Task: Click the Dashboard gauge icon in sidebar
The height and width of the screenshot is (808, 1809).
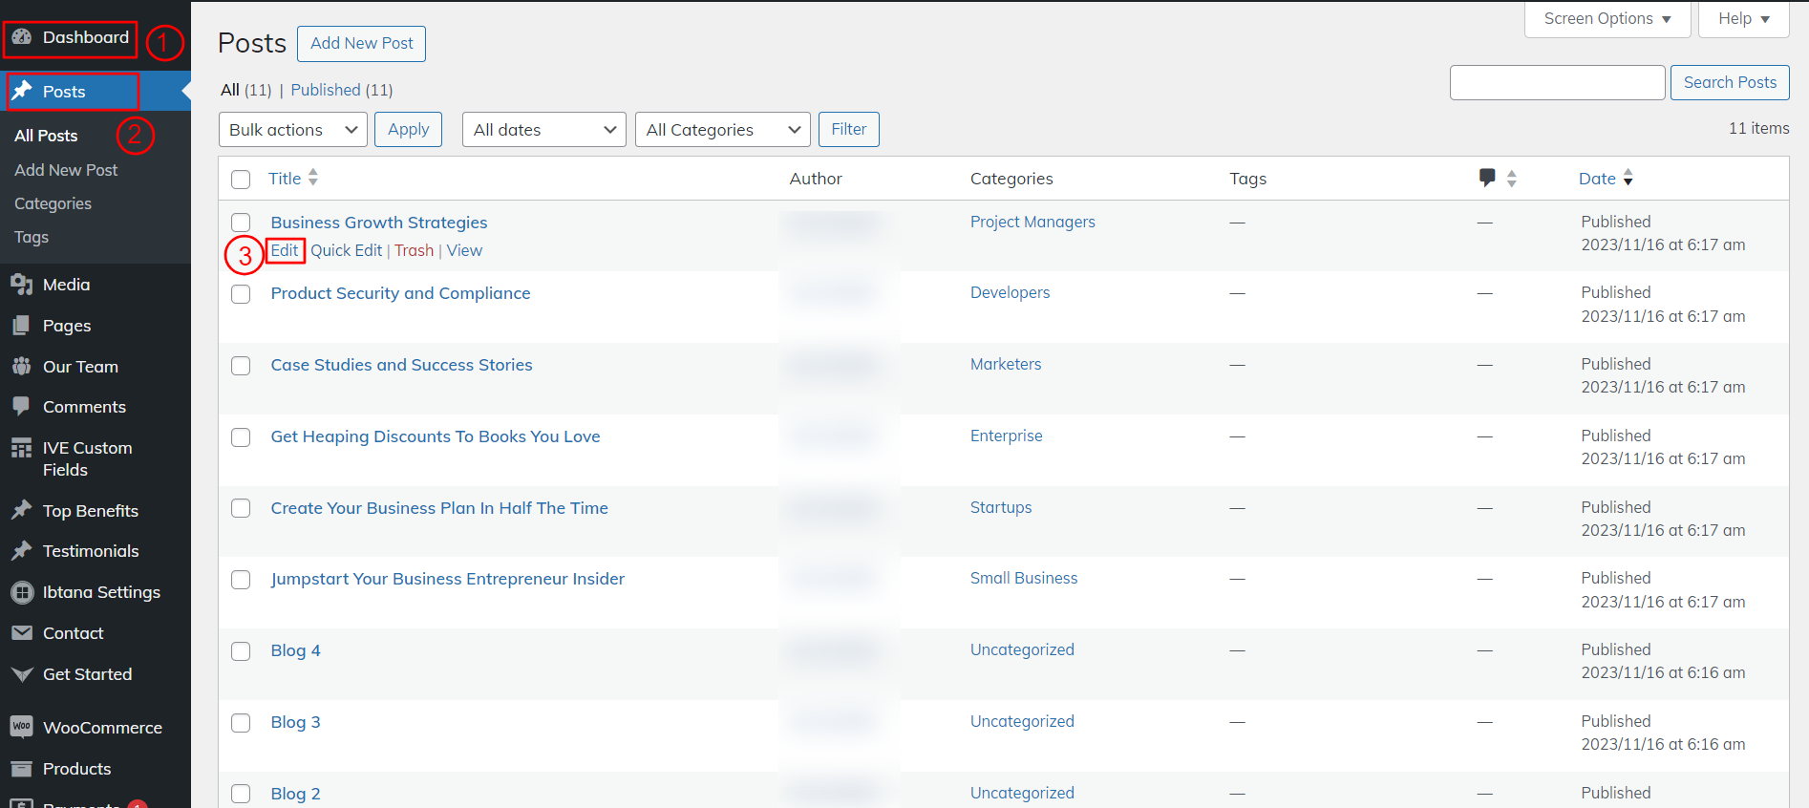Action: point(22,37)
